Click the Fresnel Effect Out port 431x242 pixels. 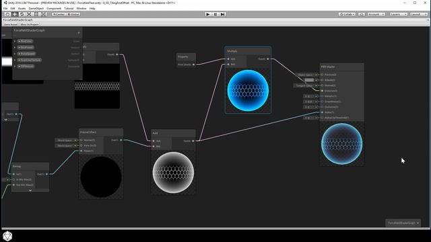pos(121,140)
